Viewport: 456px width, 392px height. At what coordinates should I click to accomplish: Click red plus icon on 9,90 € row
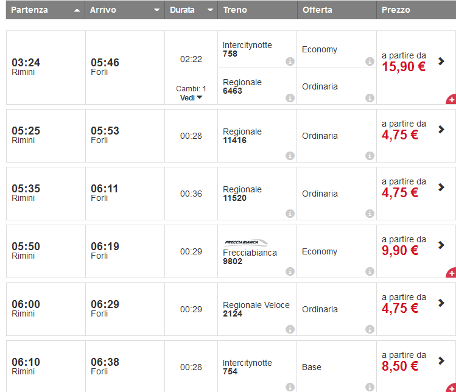[x=451, y=273]
